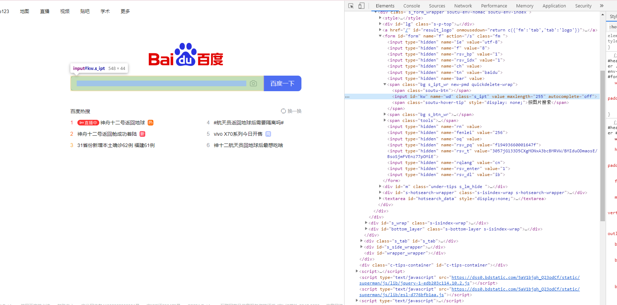Click the Elements panel scroll-up arrow
Image resolution: width=617 pixels, height=305 pixels.
[603, 15]
